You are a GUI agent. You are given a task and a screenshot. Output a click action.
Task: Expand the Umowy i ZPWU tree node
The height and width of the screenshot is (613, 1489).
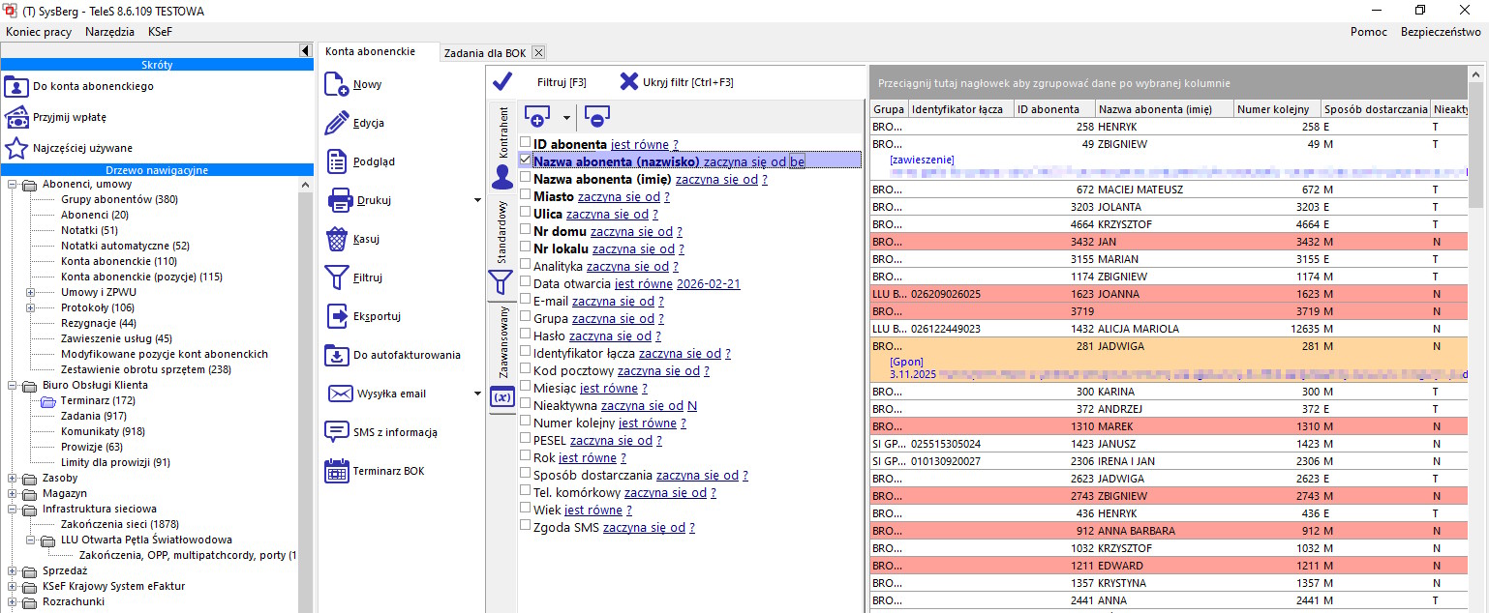(30, 292)
